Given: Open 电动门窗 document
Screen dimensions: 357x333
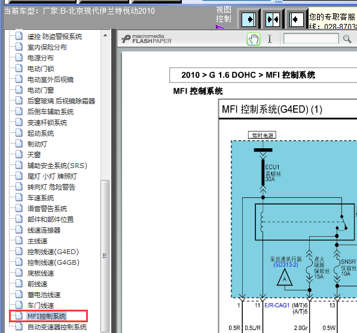Looking at the screenshot, I should (41, 90).
